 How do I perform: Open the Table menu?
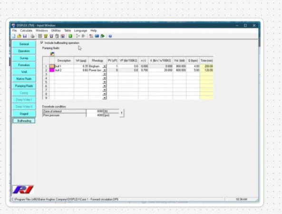(x=68, y=31)
